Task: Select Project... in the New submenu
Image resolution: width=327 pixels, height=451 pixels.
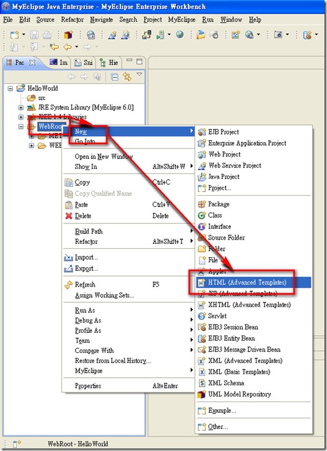Action: [x=253, y=188]
